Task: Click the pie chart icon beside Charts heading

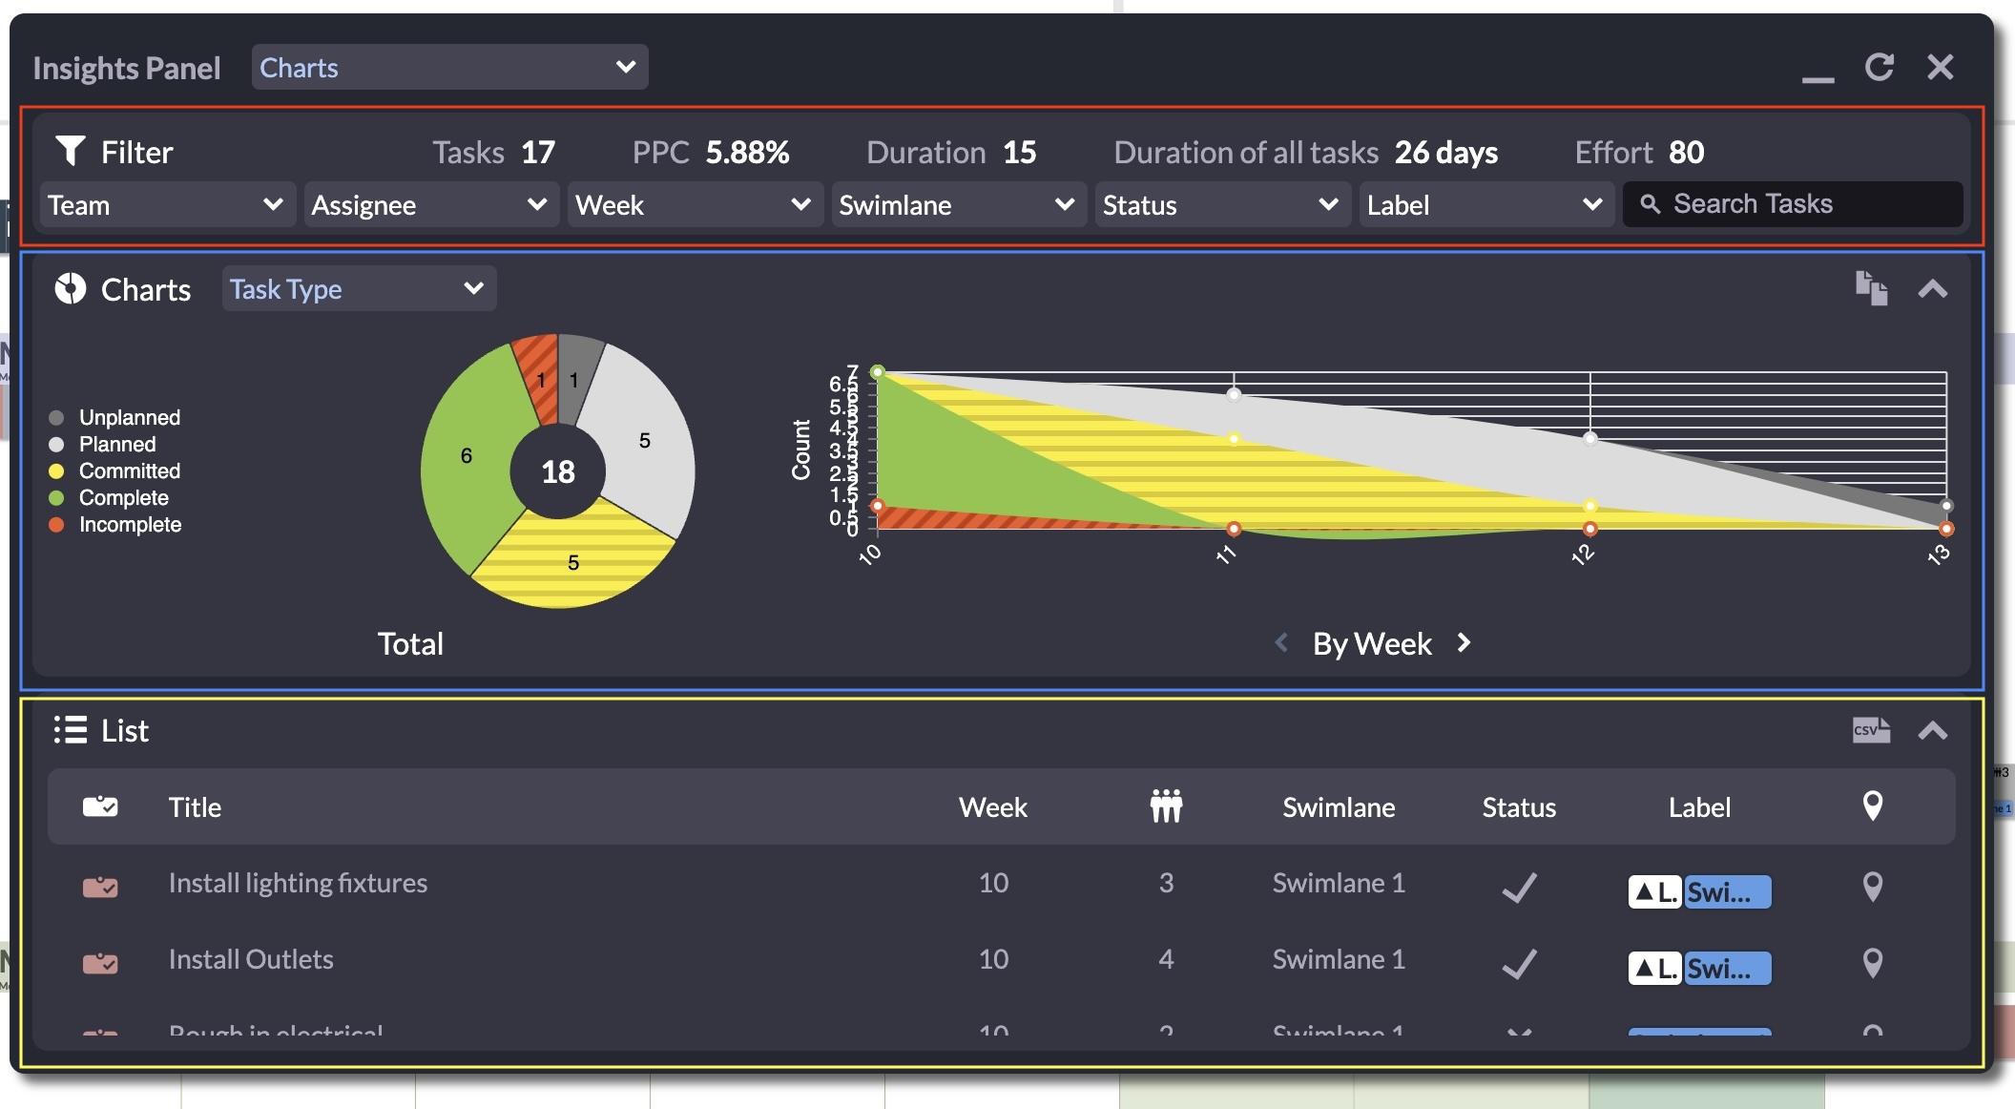Action: (71, 288)
